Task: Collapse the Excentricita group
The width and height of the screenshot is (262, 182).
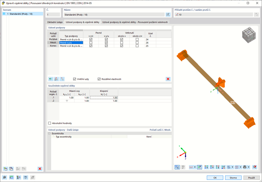Action: [x=49, y=133]
